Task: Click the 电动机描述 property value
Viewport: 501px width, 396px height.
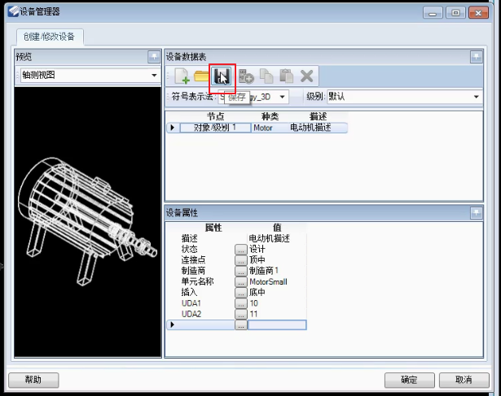Action: click(x=269, y=238)
